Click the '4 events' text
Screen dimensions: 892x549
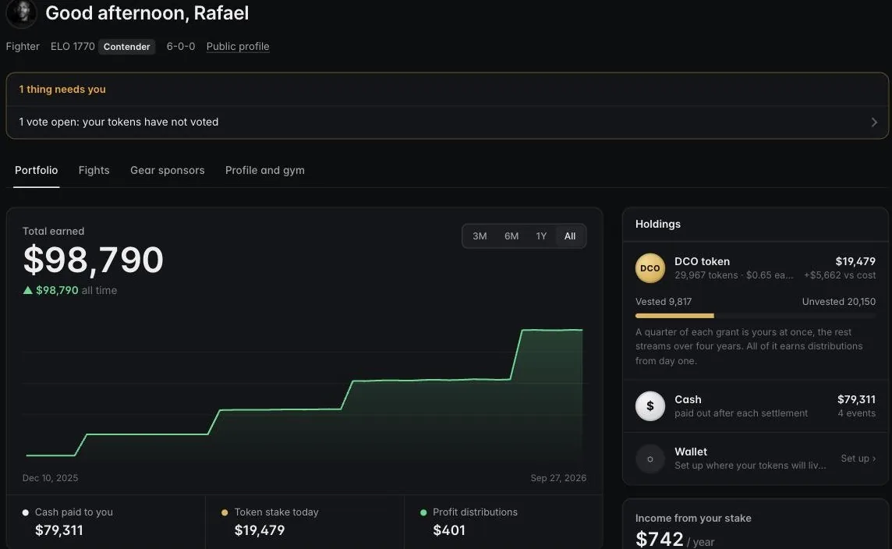tap(857, 413)
